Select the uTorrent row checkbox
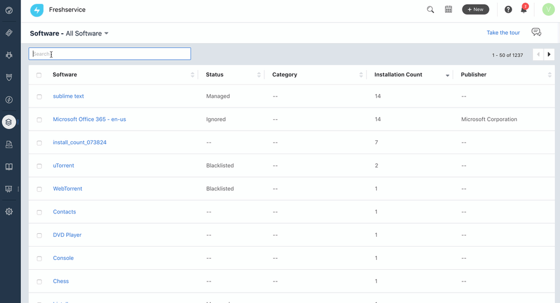The height and width of the screenshot is (303, 560). point(39,166)
